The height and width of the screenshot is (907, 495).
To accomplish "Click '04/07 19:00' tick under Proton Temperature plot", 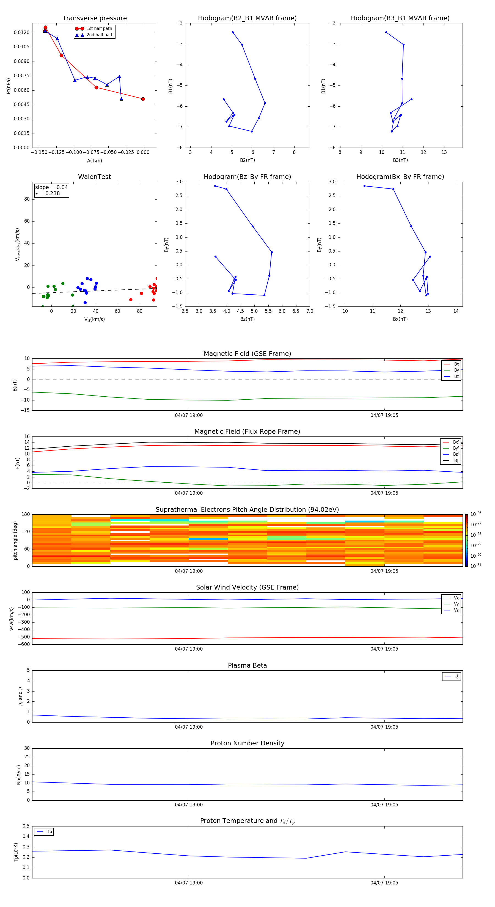I will pyautogui.click(x=189, y=883).
